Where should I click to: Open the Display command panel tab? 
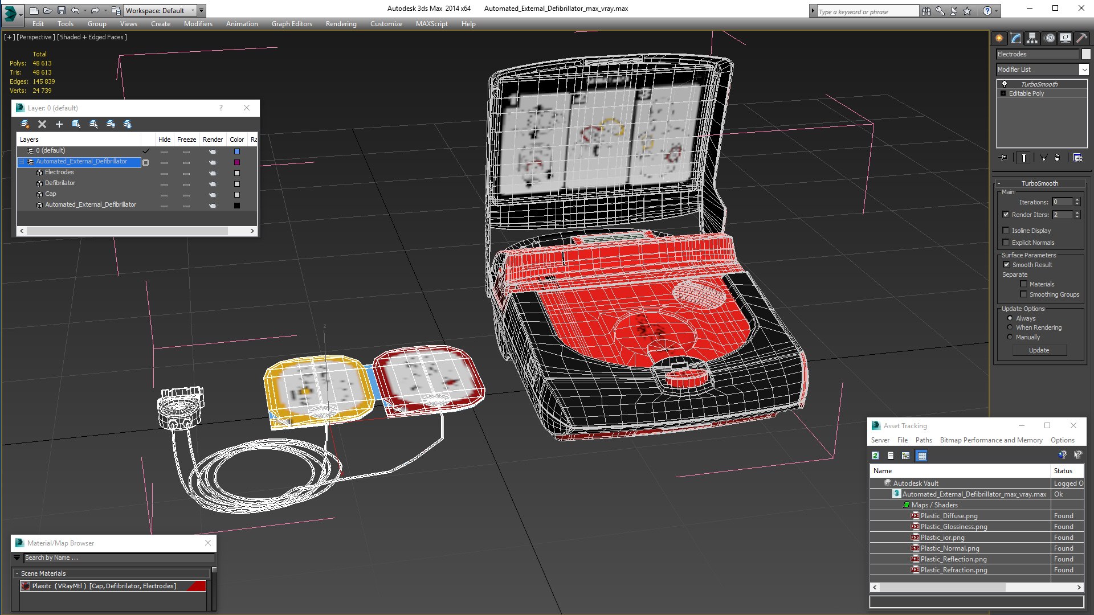point(1066,38)
